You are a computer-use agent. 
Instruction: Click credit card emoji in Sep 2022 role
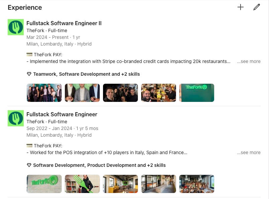[x=29, y=145]
